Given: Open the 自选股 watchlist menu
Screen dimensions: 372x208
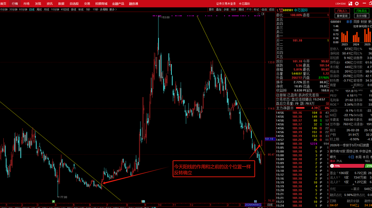Looking at the screenshot, I should coord(74,4).
